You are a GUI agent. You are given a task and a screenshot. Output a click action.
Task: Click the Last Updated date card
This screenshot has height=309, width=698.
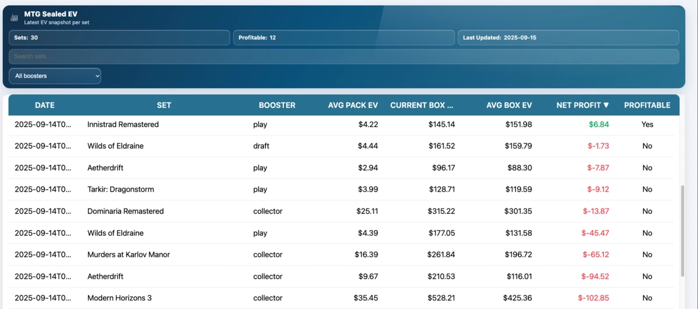(568, 38)
